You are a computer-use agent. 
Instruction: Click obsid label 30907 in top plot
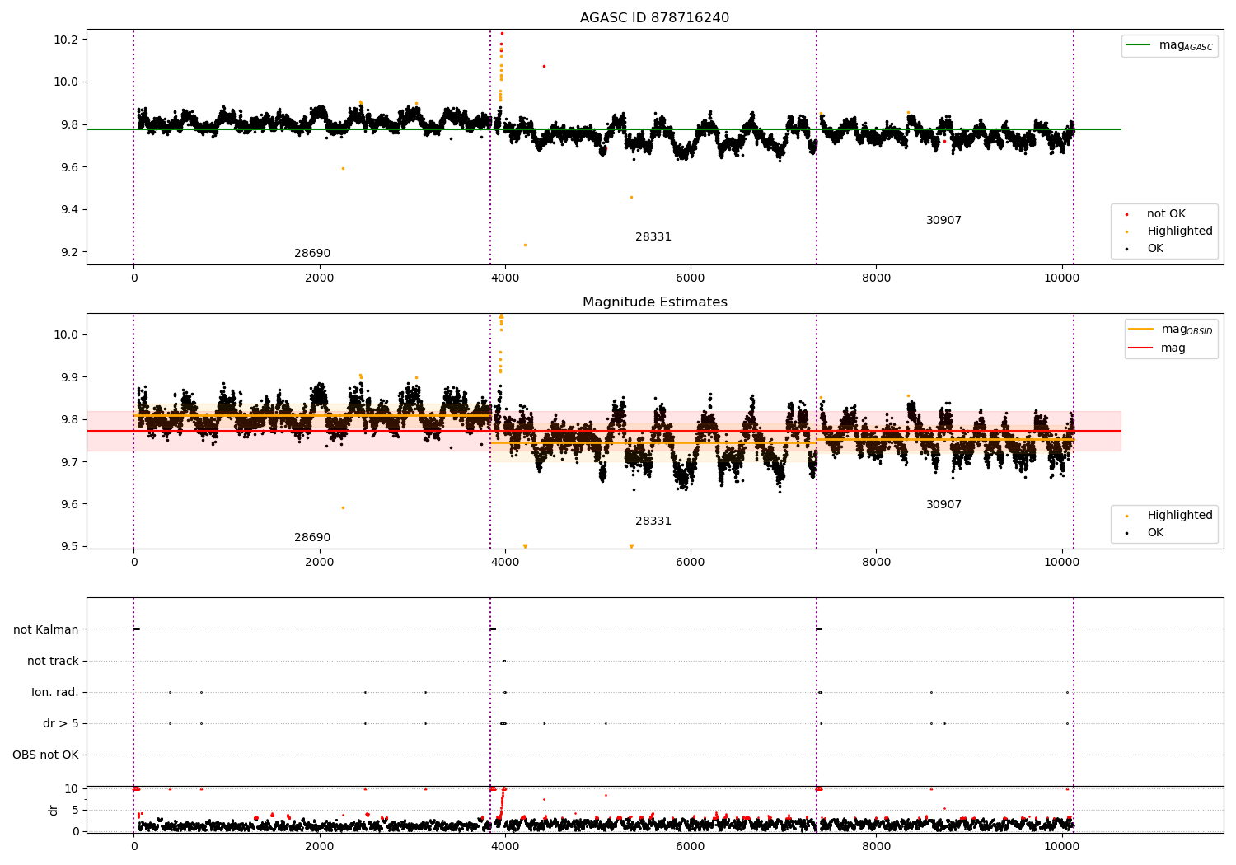tap(943, 220)
